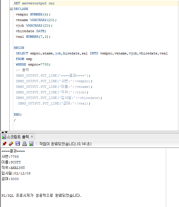Click the 'FROM emp' line
Screen dimensions: 179x207
coord(24,59)
